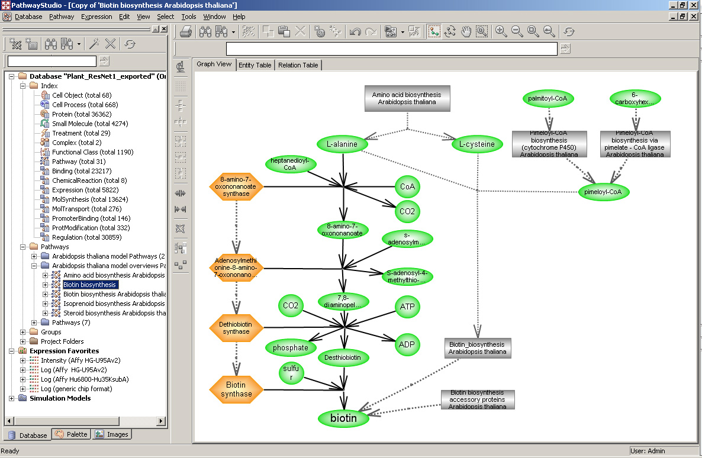Select the Amino acid biosynthesis Arabidopsis thaliana box
This screenshot has width=702, height=458.
pyautogui.click(x=407, y=98)
